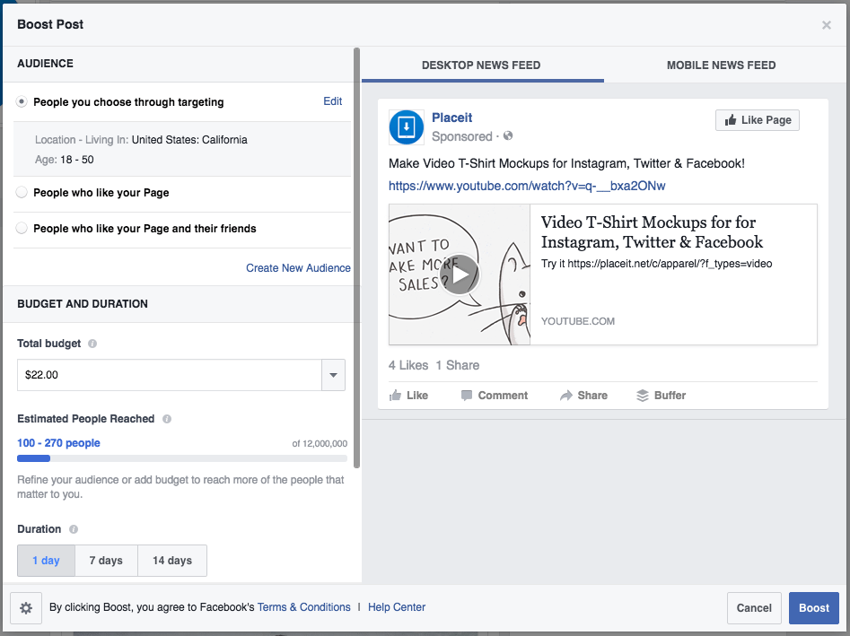Viewport: 850px width, 636px height.
Task: Open the YouTube watch URL link
Action: (x=527, y=186)
